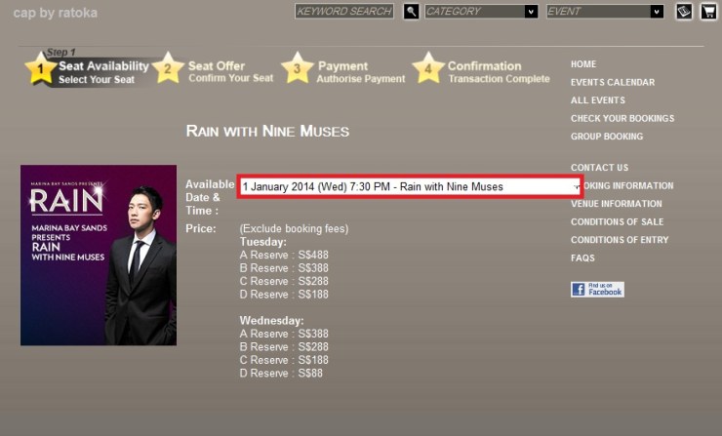Open the FAQs link
The image size is (722, 436).
click(x=582, y=258)
